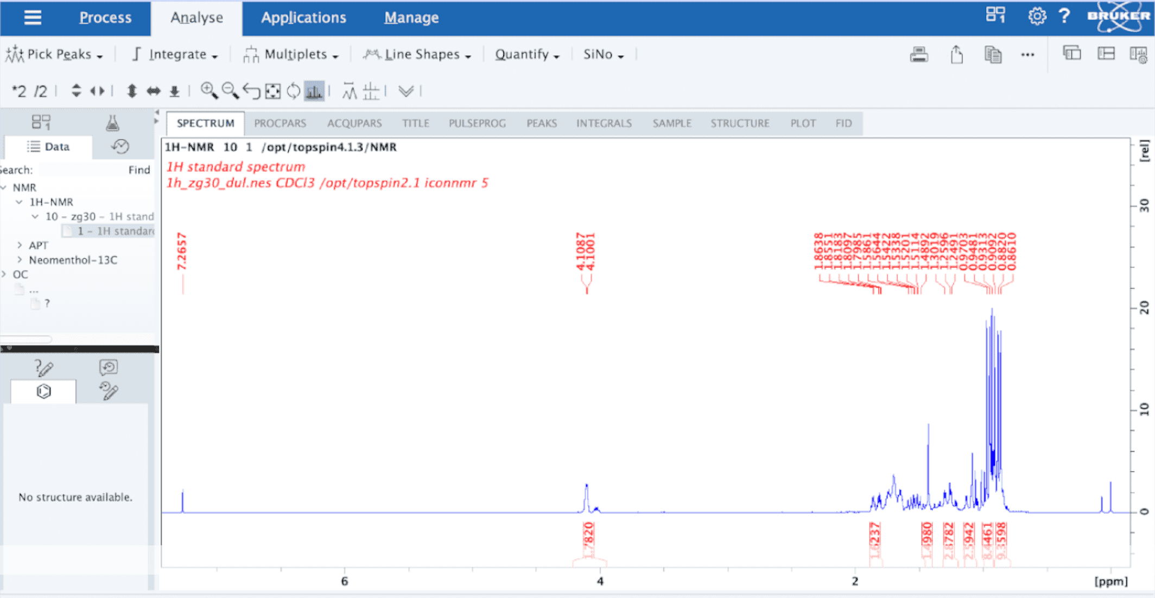
Task: Click the Bruker settings gear icon
Action: [x=1037, y=16]
